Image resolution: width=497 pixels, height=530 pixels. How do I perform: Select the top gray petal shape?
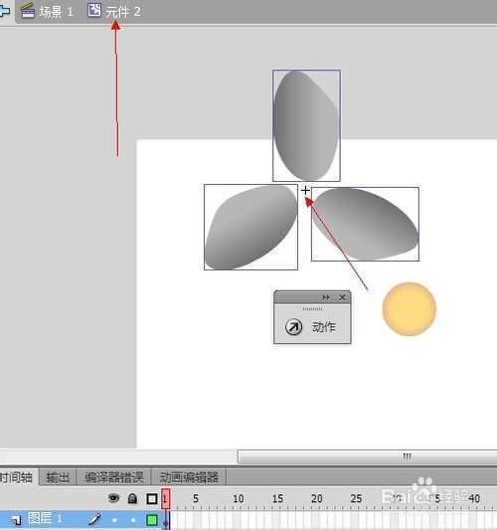click(306, 125)
